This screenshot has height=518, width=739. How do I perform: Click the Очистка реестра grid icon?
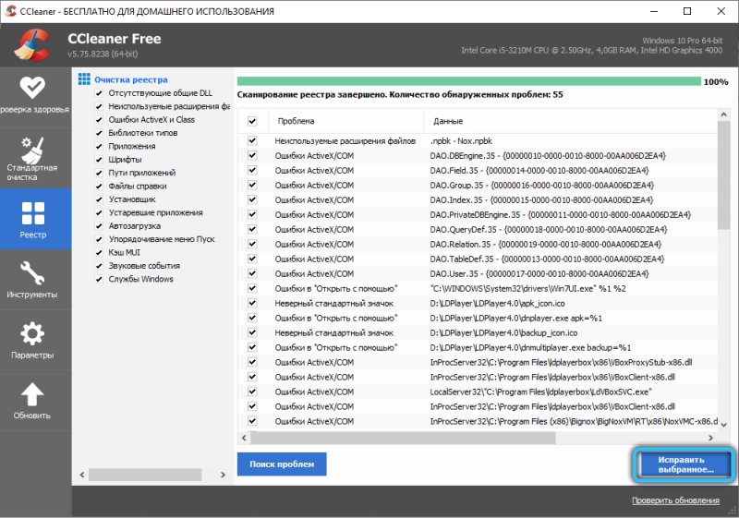(x=84, y=79)
